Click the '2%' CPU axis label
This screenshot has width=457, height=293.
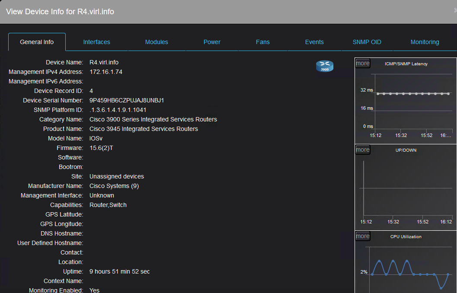(x=364, y=272)
